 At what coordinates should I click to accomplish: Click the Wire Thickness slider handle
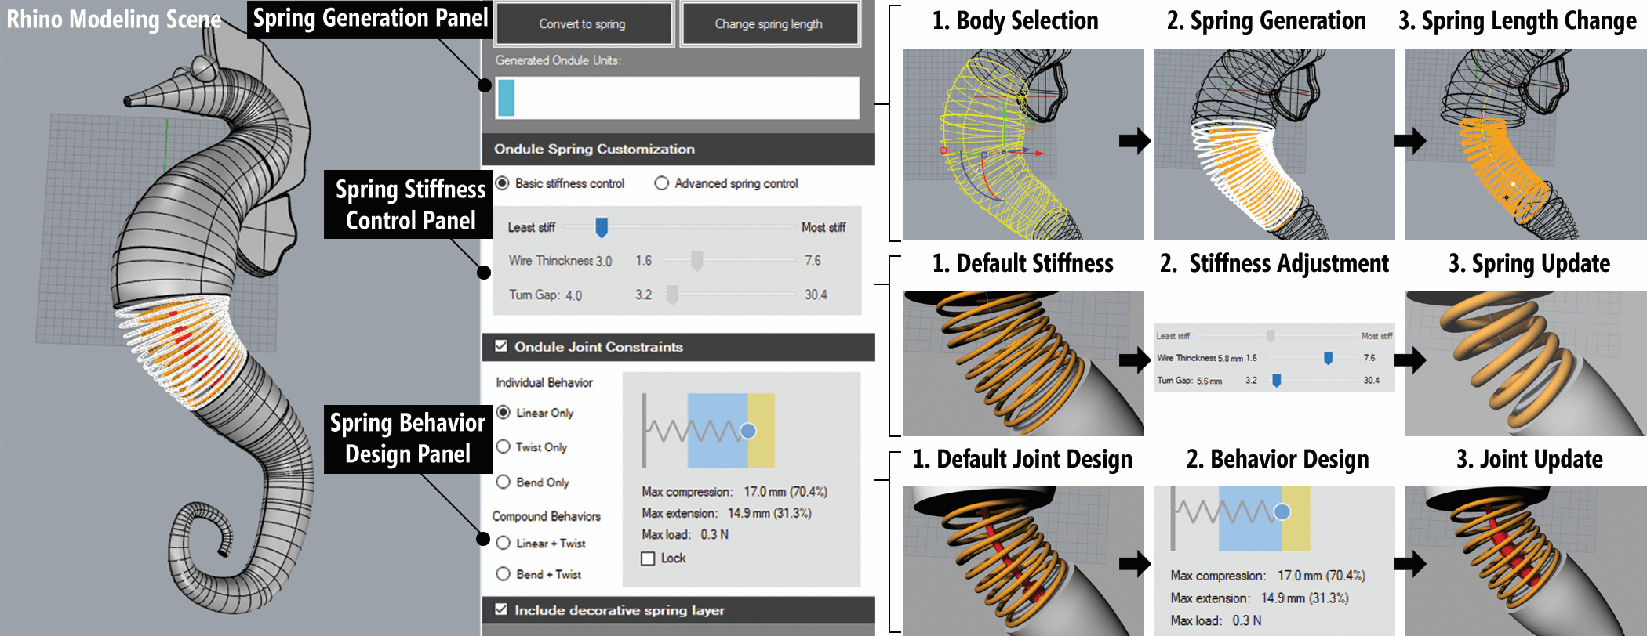click(x=696, y=261)
